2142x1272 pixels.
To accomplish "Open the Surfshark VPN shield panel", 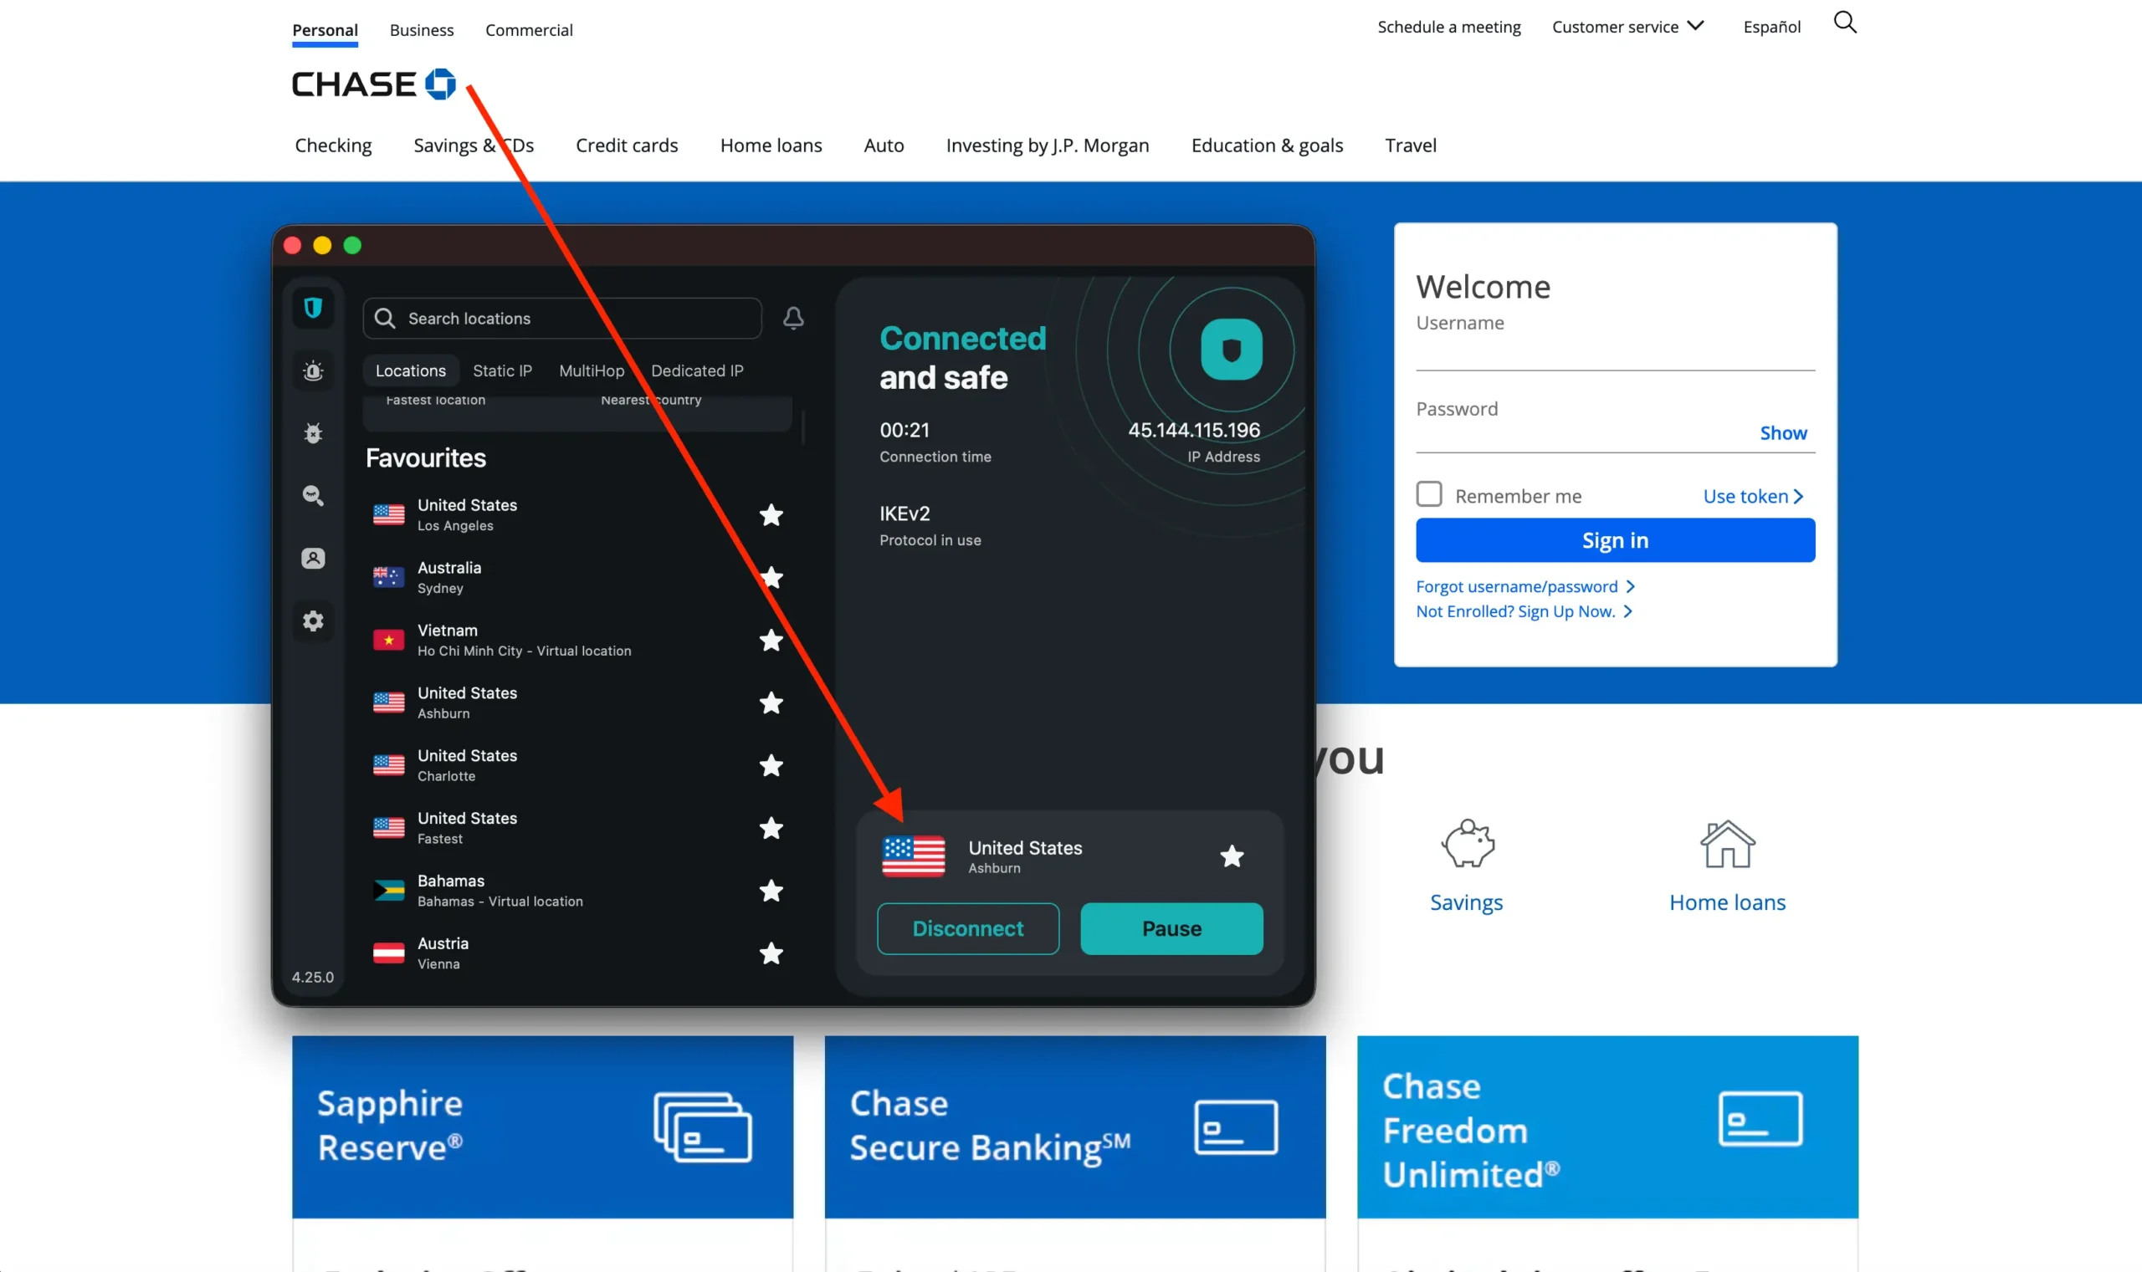I will [314, 308].
